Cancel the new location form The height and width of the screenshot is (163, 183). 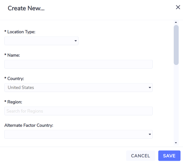pos(141,156)
